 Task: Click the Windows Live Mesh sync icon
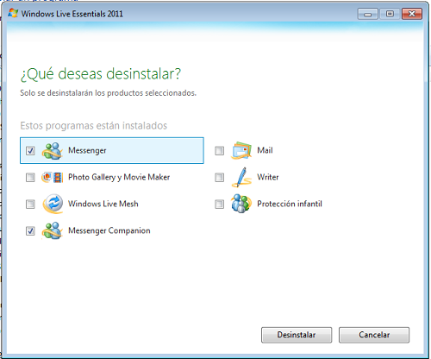click(x=53, y=204)
